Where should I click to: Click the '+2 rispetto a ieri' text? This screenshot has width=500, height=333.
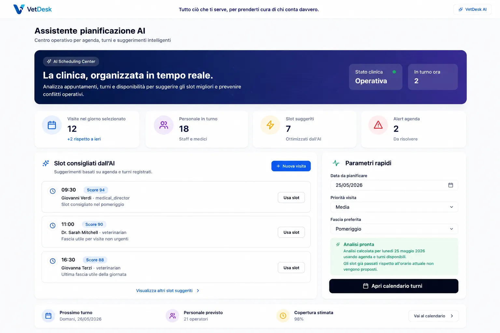tap(84, 139)
